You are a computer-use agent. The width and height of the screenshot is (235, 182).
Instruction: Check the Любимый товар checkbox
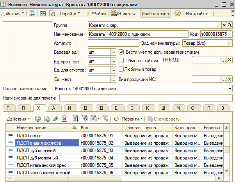(x=121, y=69)
